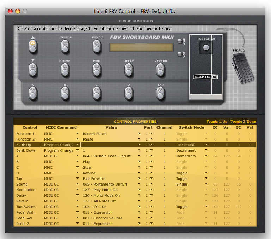Select the FUNC 1 footswitch
Viewport: 271px width, 239px height.
click(x=65, y=46)
